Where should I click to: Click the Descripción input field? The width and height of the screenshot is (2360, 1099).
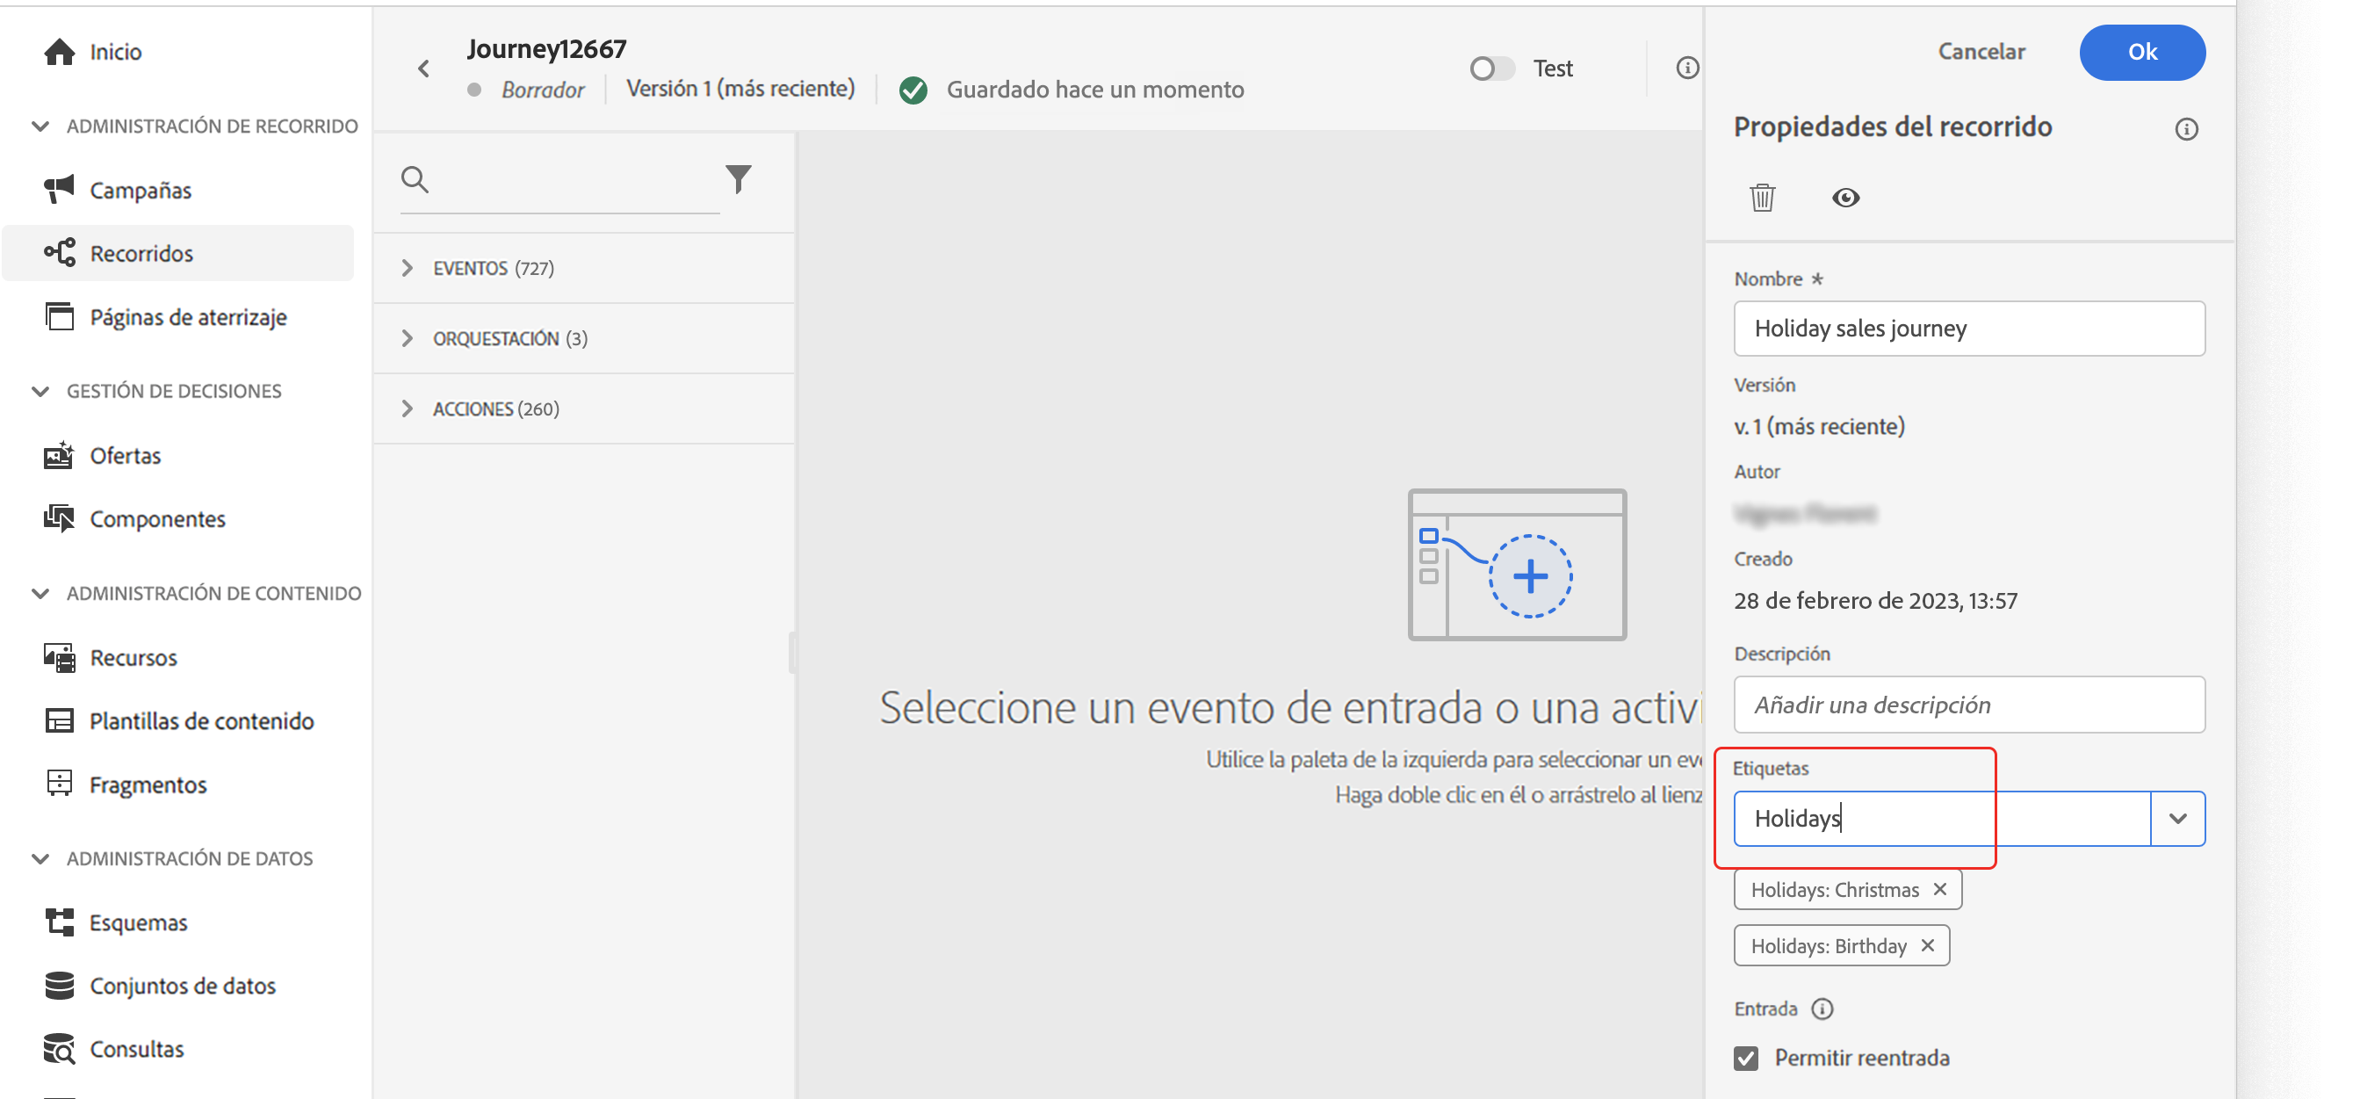[1968, 704]
